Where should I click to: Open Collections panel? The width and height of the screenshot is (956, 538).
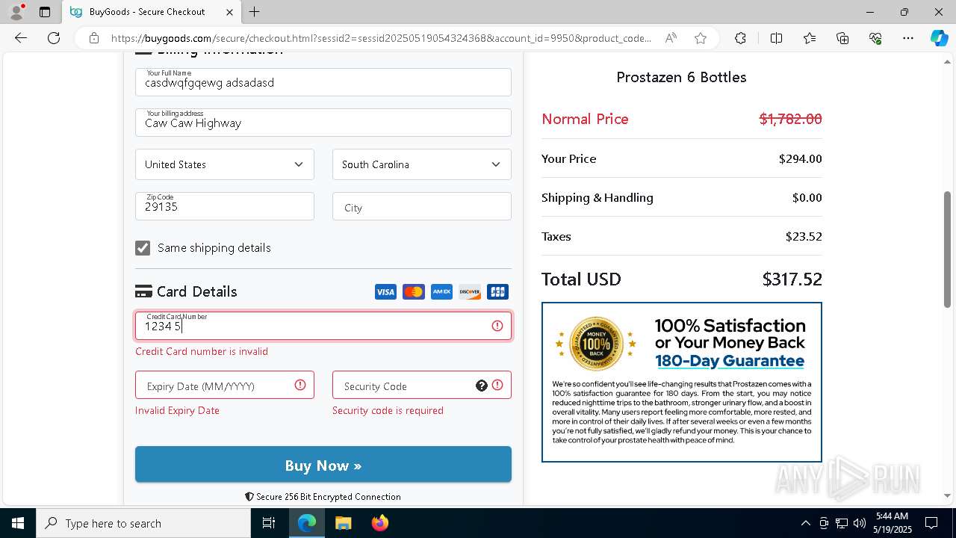(842, 38)
